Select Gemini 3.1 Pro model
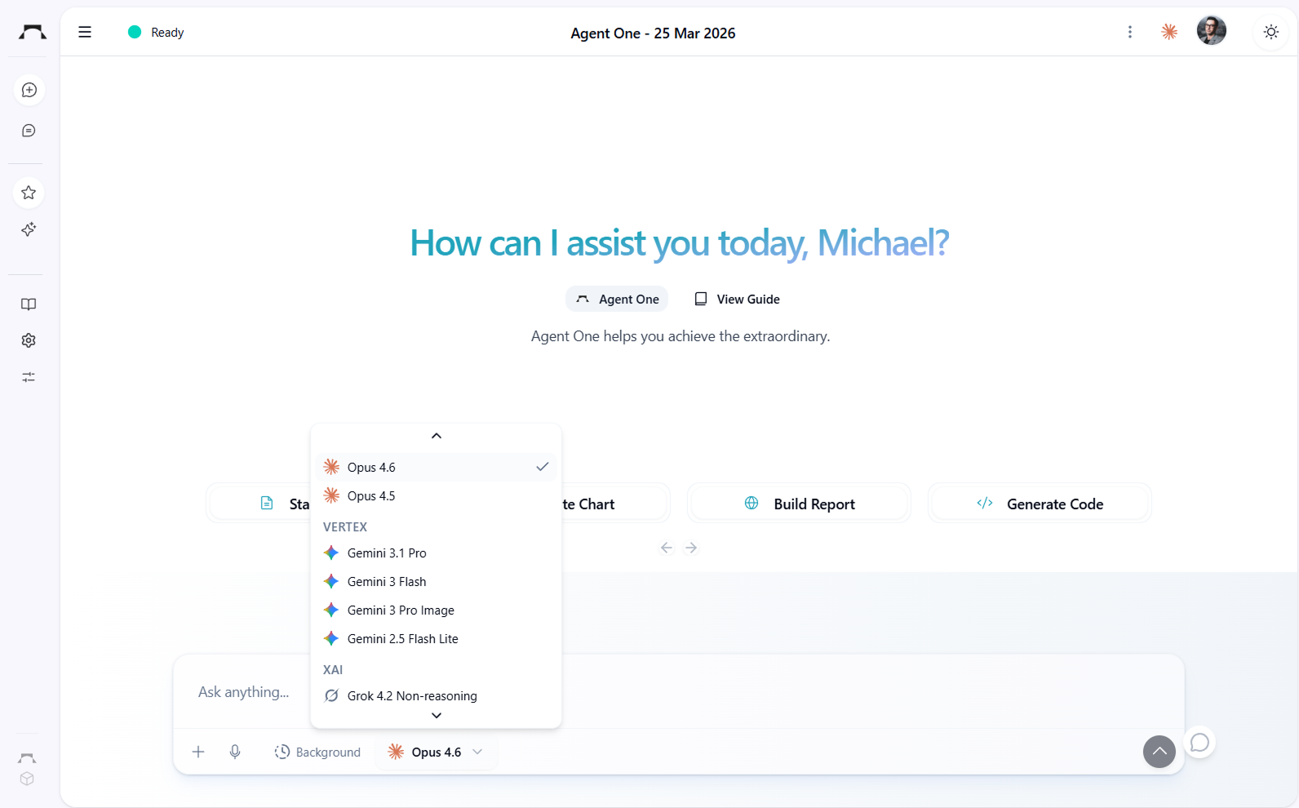This screenshot has height=808, width=1299. (x=437, y=553)
